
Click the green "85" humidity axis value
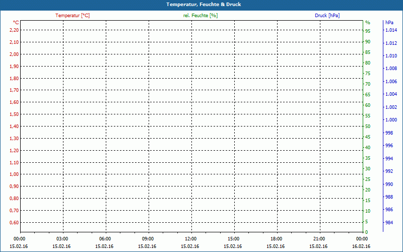click(368, 52)
